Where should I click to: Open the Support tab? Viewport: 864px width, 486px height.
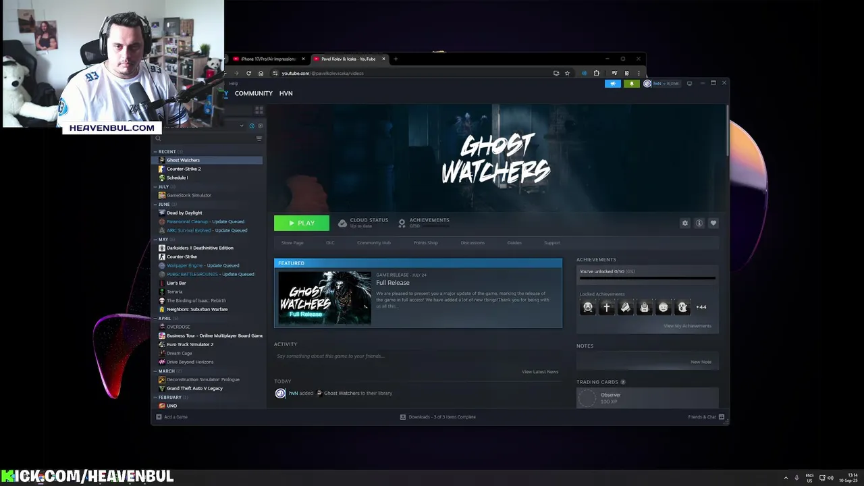552,243
